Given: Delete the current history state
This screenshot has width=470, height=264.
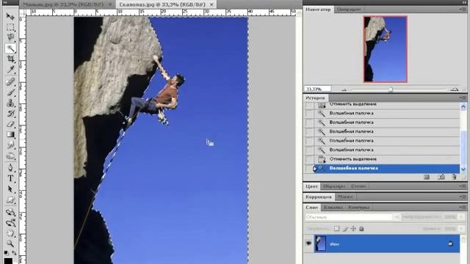Looking at the screenshot, I should (x=455, y=177).
